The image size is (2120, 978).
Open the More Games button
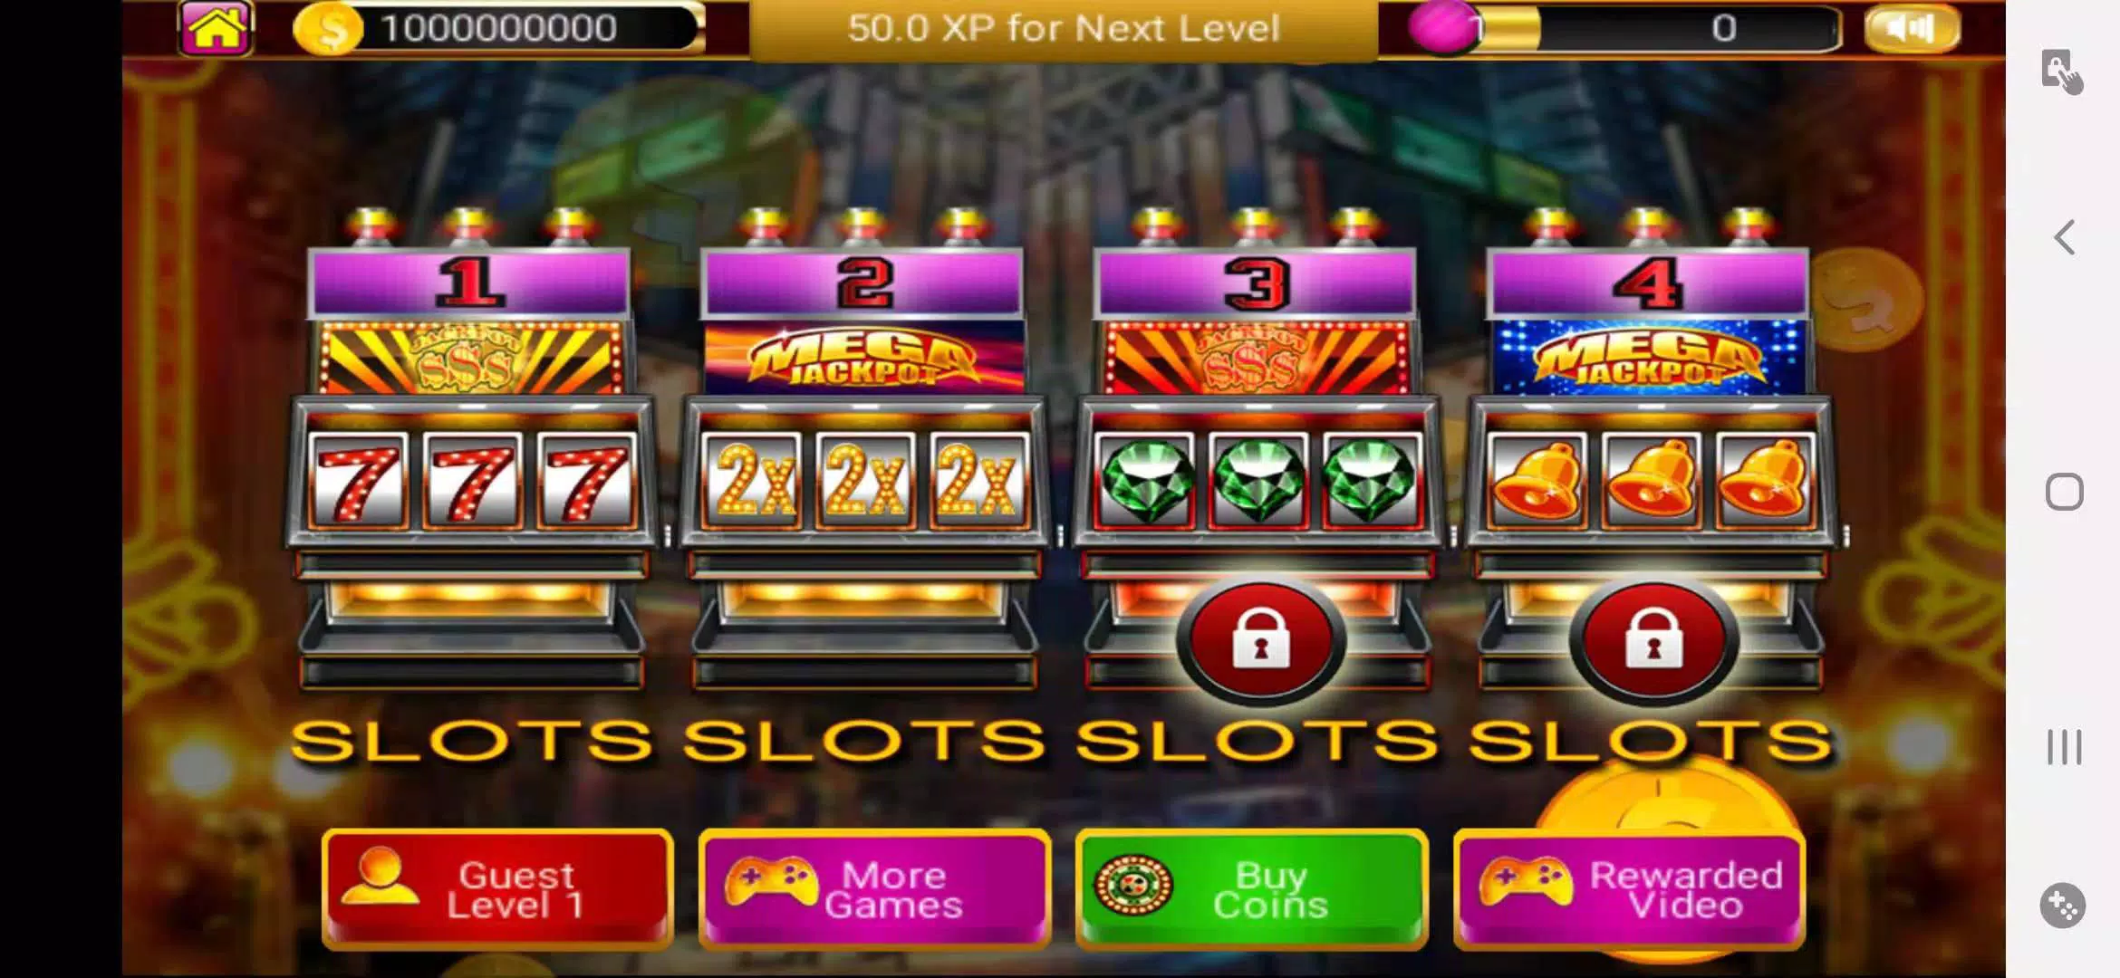pyautogui.click(x=874, y=889)
